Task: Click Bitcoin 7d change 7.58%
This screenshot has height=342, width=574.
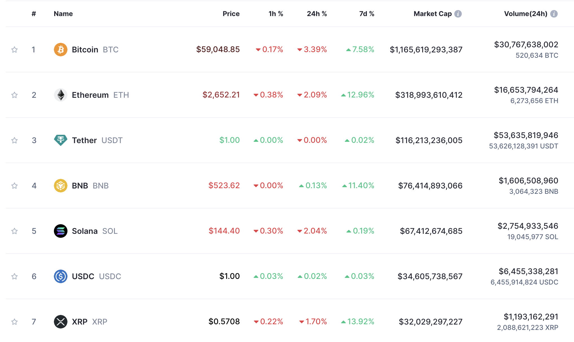Action: (x=360, y=50)
